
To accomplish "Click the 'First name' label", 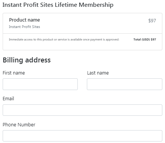I will (14, 73).
